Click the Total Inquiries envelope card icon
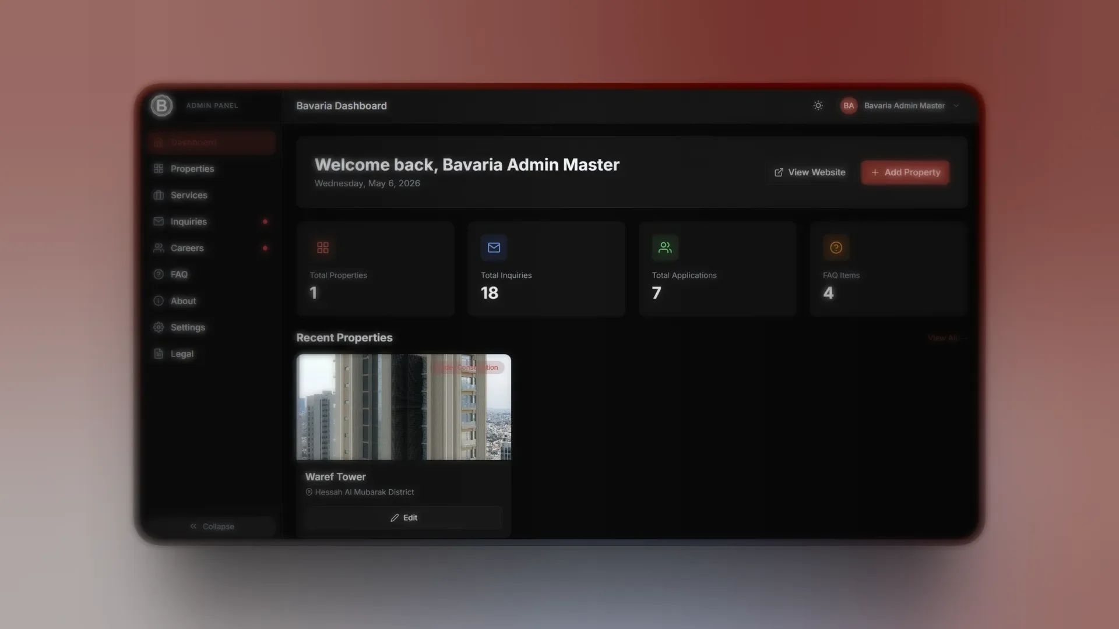 click(x=494, y=248)
